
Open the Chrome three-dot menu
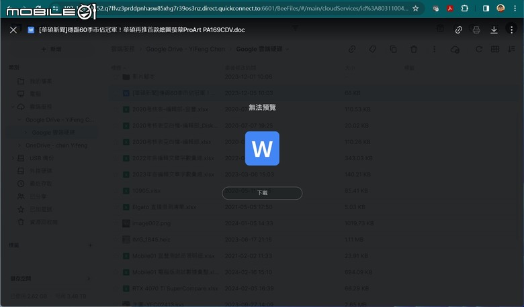tap(515, 8)
